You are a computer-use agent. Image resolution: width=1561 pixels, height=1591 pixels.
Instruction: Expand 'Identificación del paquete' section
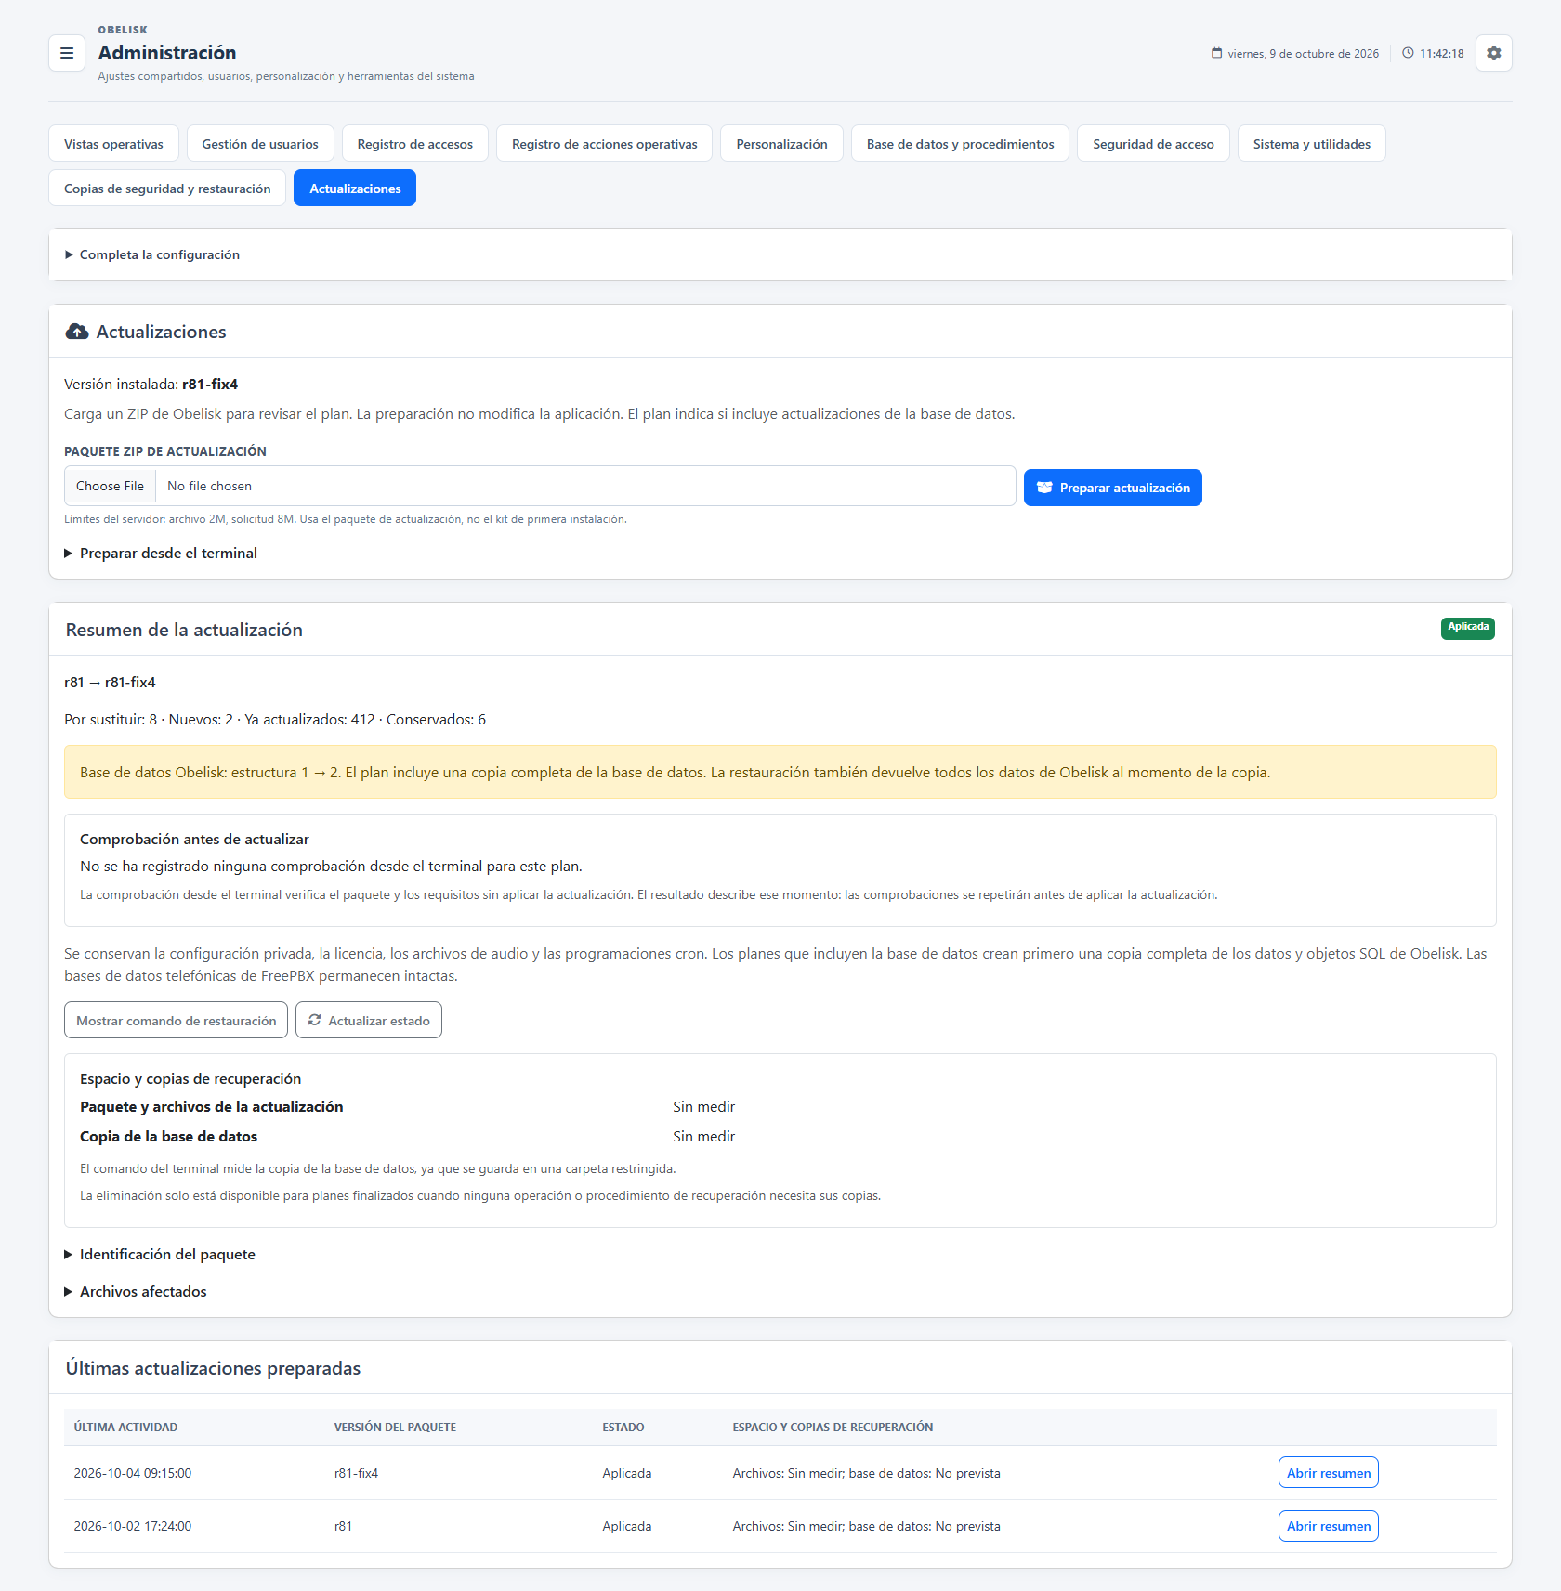click(x=160, y=1254)
